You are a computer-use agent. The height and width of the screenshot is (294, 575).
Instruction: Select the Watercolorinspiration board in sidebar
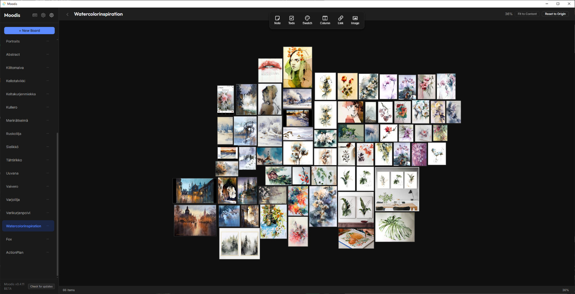click(27, 226)
